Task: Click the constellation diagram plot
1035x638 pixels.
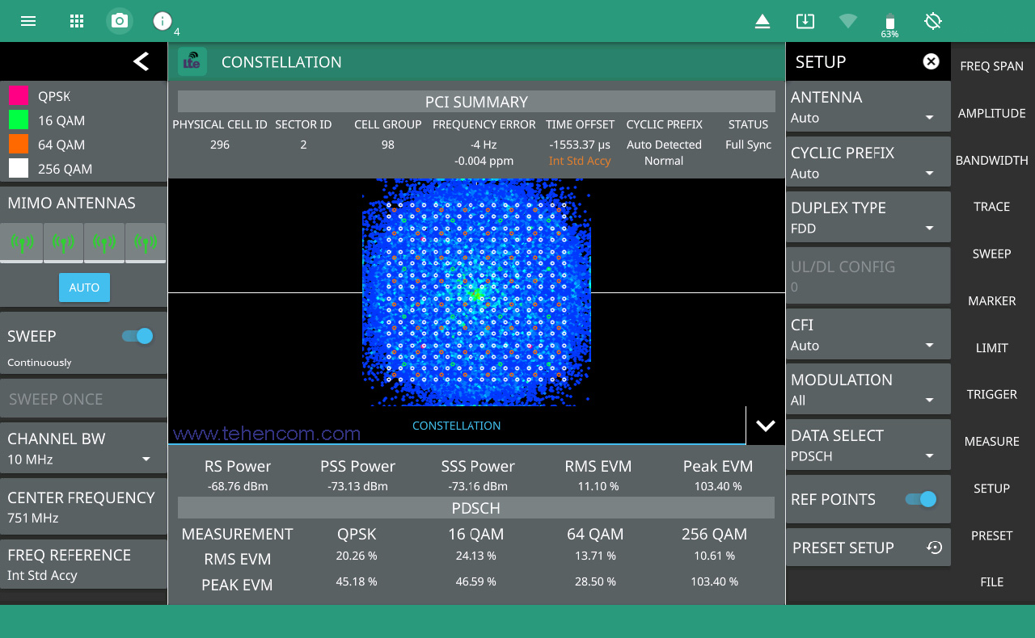Action: [x=476, y=292]
